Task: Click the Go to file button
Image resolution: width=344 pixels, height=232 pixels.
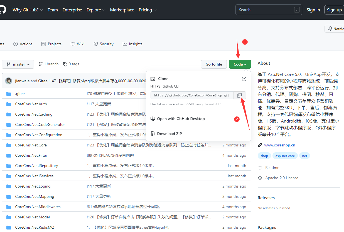Action: (213, 64)
